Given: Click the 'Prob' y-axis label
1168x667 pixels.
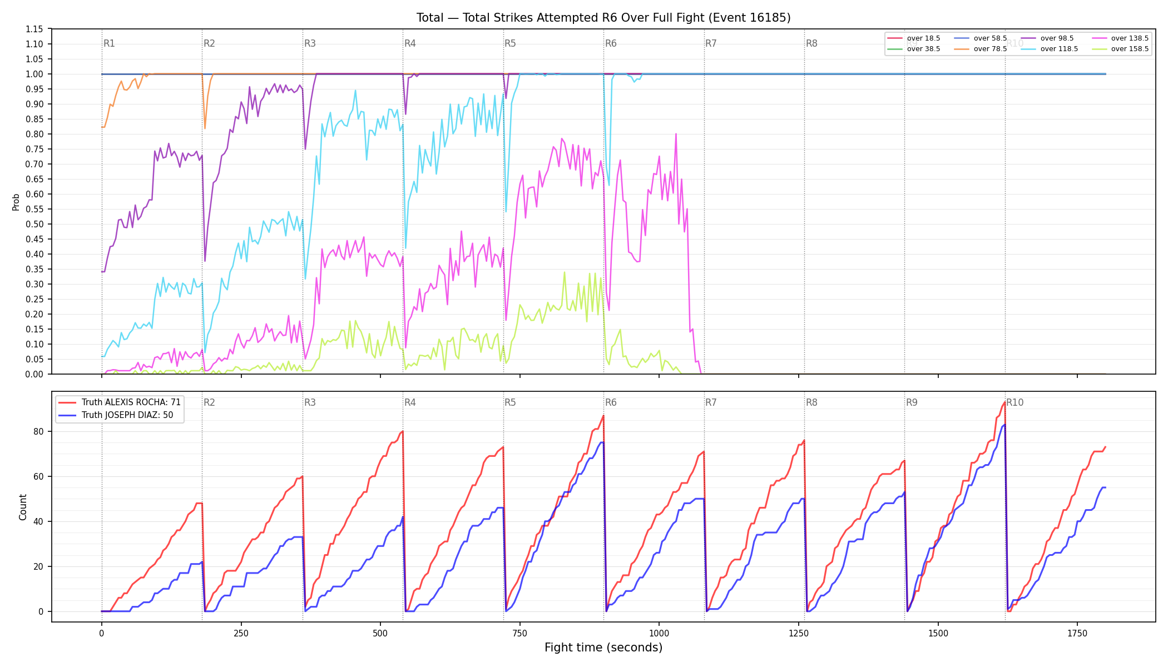Looking at the screenshot, I should coord(16,202).
